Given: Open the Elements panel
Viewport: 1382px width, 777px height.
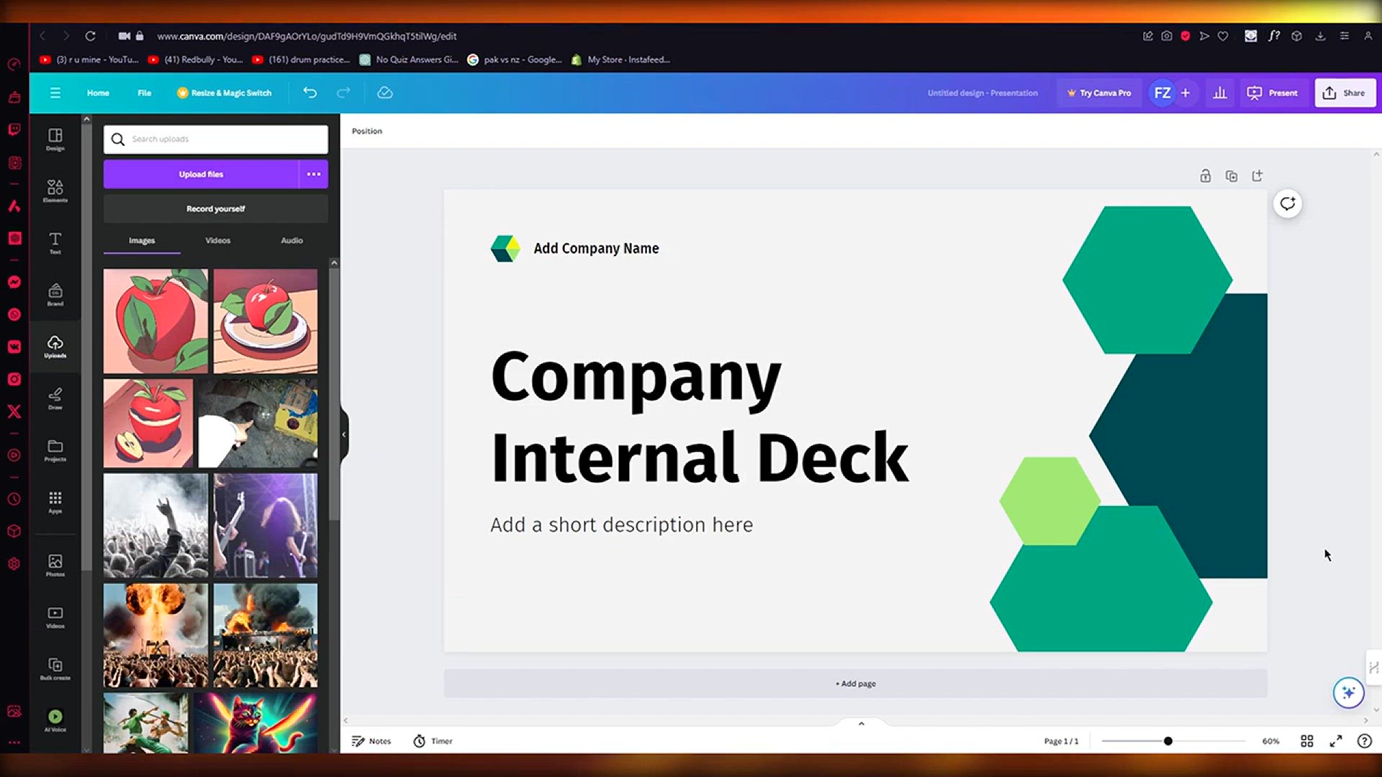Looking at the screenshot, I should [55, 191].
